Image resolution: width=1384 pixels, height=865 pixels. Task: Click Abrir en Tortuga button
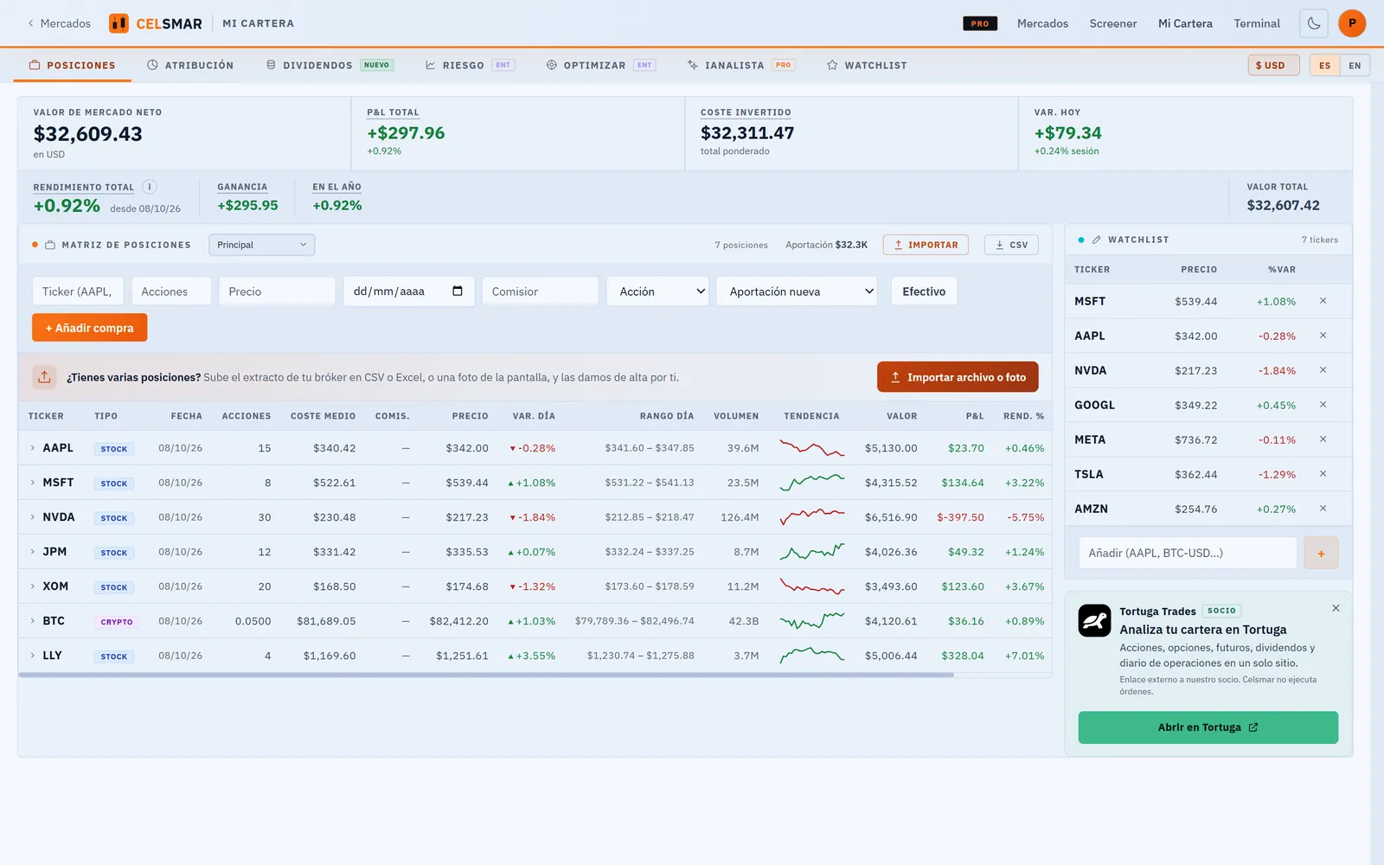1208,727
